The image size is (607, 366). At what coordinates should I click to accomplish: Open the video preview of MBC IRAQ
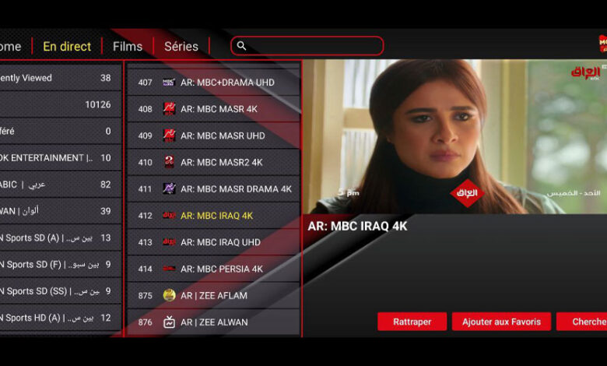[454, 136]
